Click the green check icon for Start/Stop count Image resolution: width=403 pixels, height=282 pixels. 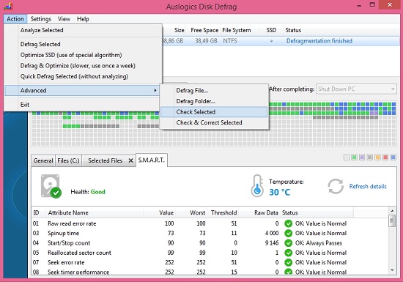(x=289, y=243)
